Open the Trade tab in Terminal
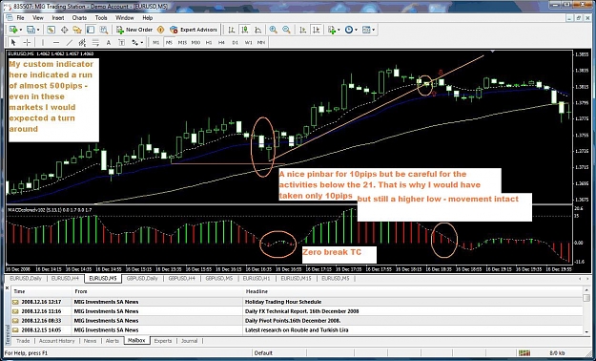 click(x=23, y=341)
